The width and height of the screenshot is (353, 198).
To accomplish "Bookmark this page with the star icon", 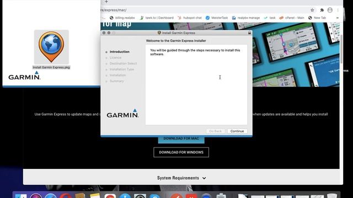I will click(312, 10).
